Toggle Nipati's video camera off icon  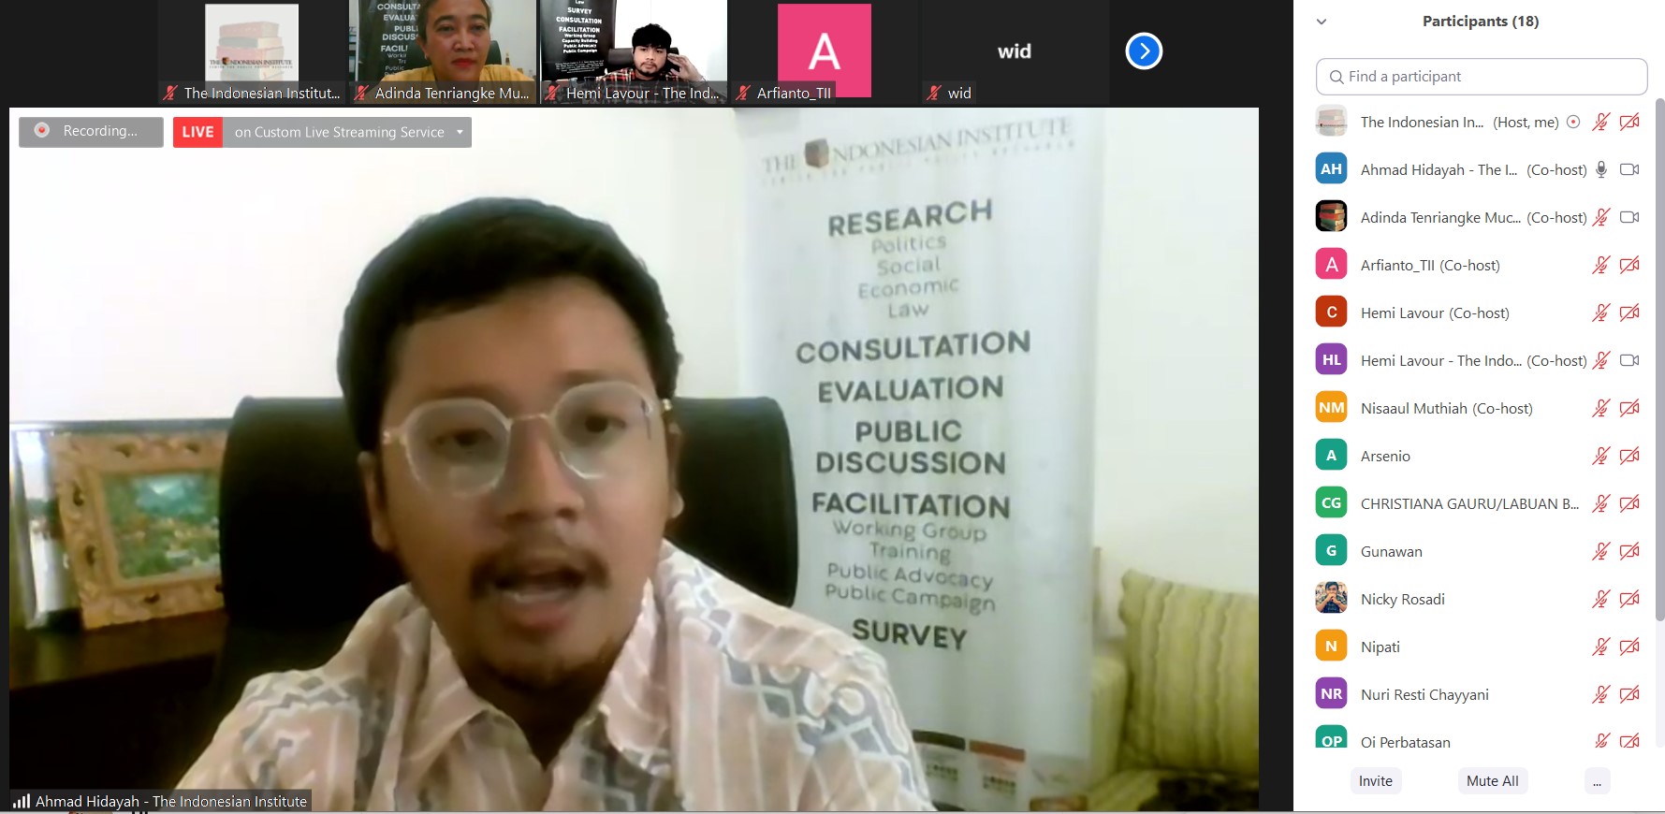[x=1629, y=647]
